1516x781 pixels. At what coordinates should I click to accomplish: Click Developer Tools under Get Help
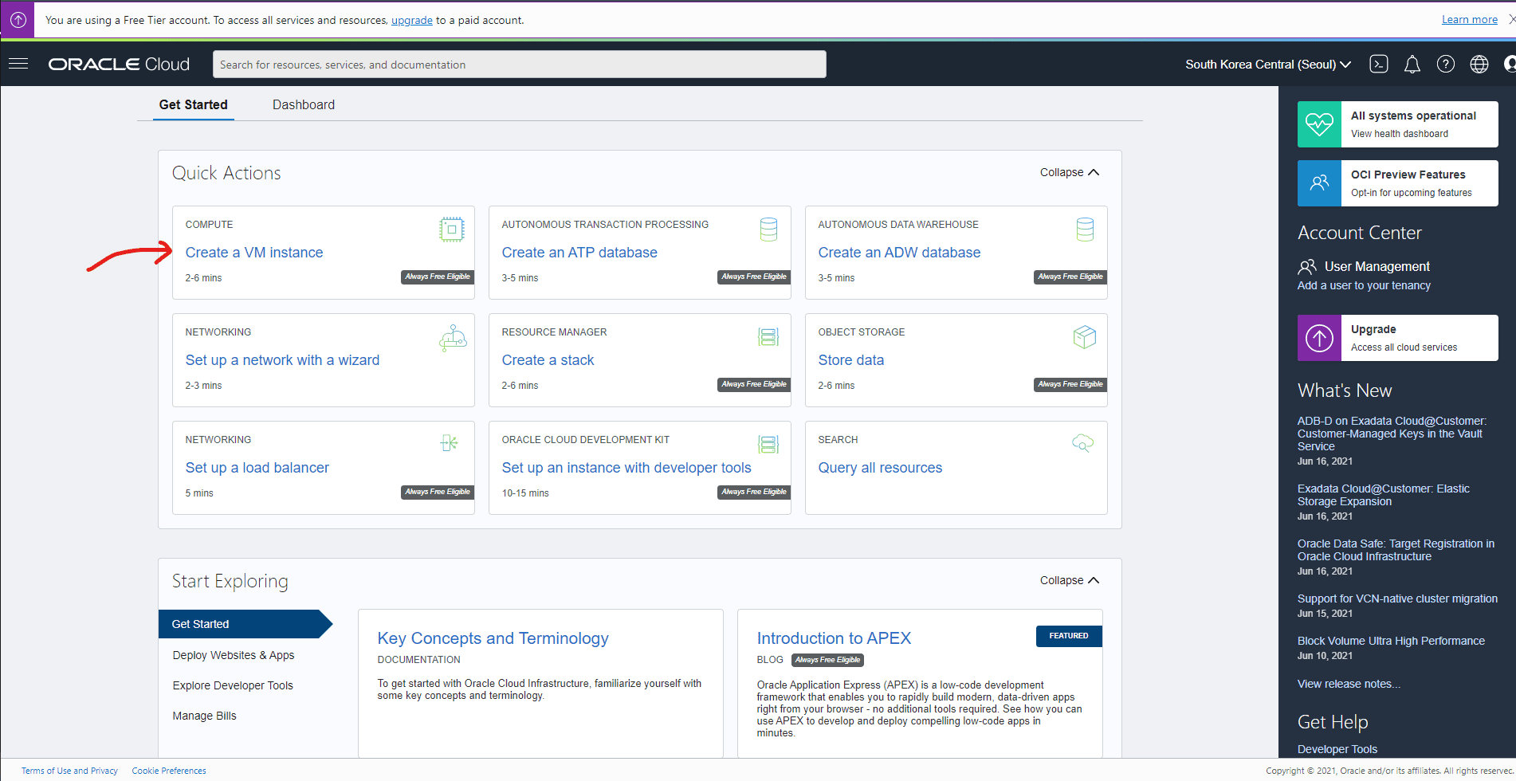(1337, 749)
